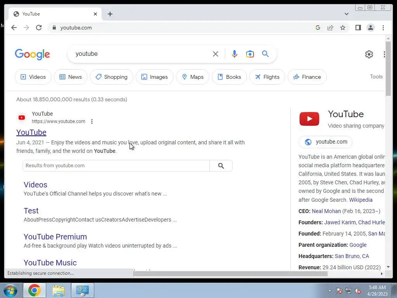Open the Wikipedia link
The height and width of the screenshot is (298, 397).
coord(361,200)
